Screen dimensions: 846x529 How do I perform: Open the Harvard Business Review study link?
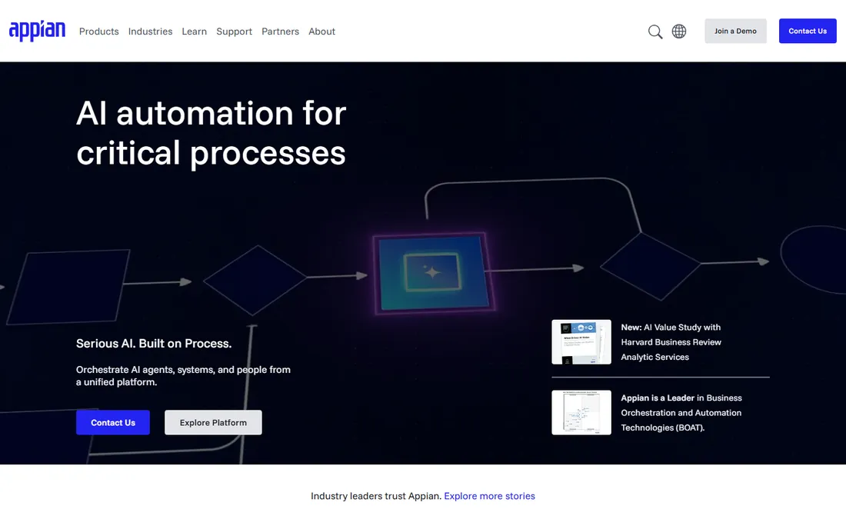coord(671,342)
